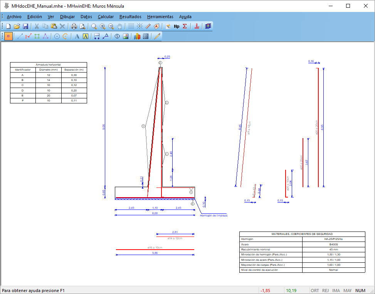Select the green rectangle tool

[37, 36]
